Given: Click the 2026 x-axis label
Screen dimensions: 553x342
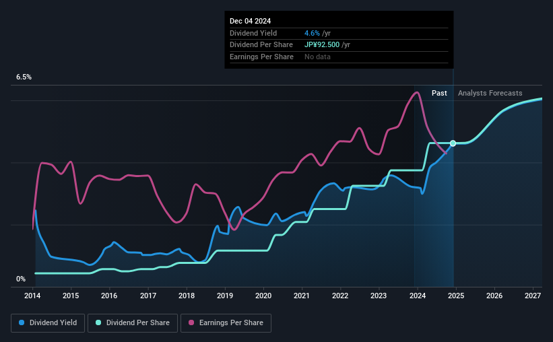Looking at the screenshot, I should (494, 296).
